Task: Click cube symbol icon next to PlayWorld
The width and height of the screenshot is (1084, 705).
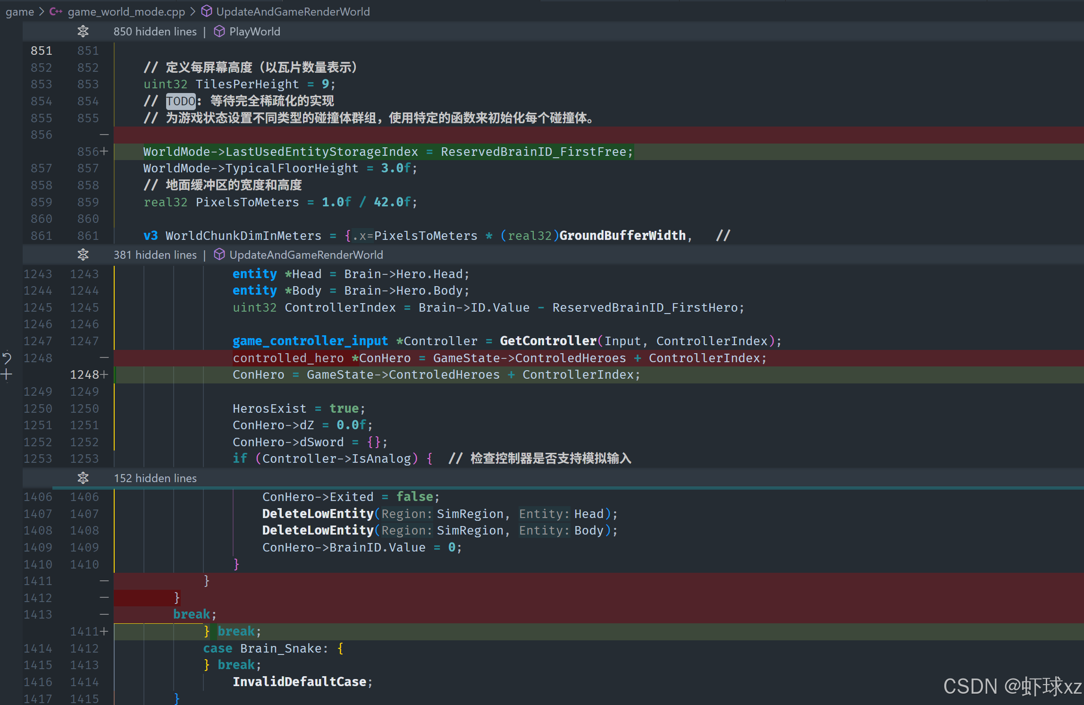Action: click(x=219, y=32)
